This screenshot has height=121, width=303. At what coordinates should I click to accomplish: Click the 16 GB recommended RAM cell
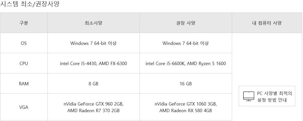[186, 84]
